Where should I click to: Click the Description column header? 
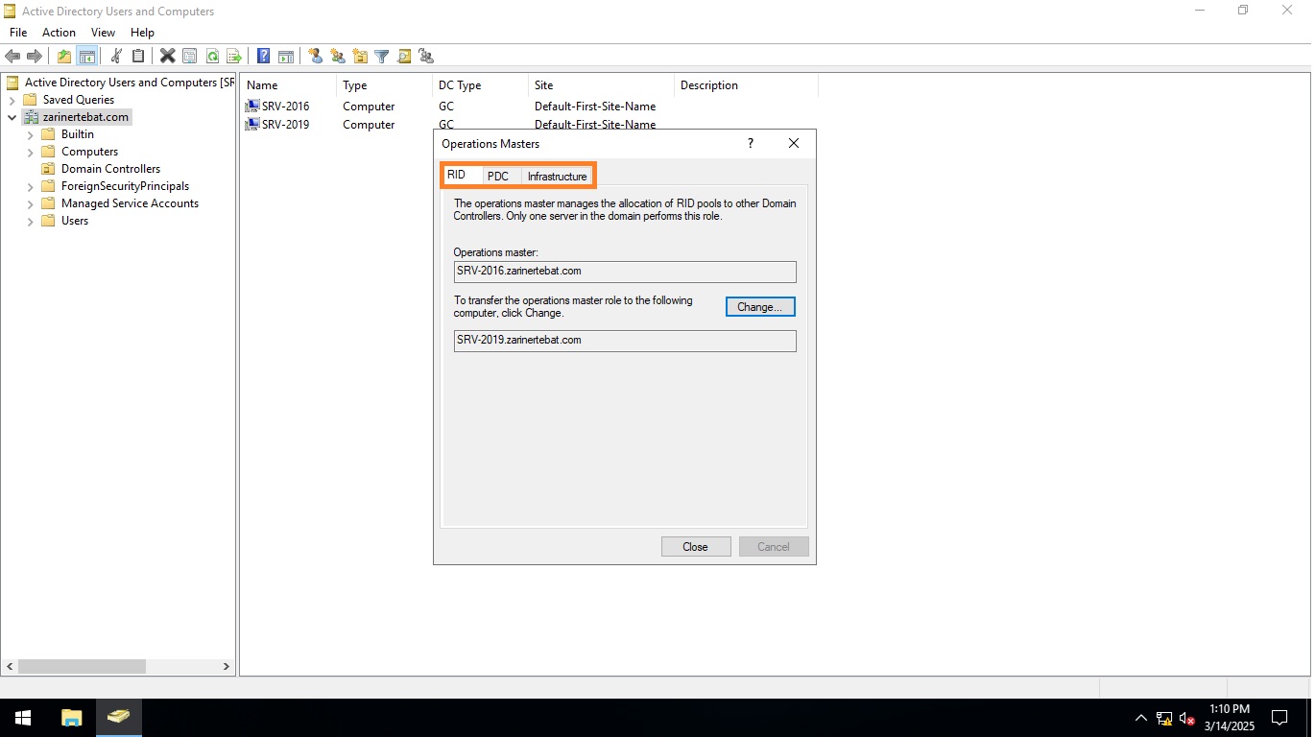pos(746,85)
